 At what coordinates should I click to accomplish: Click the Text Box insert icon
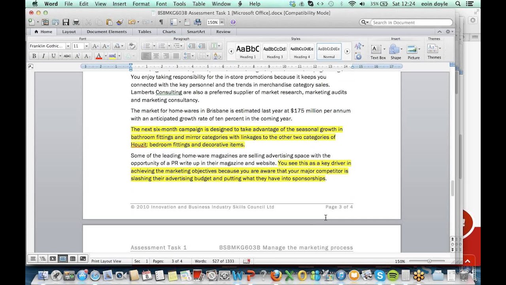[376, 49]
